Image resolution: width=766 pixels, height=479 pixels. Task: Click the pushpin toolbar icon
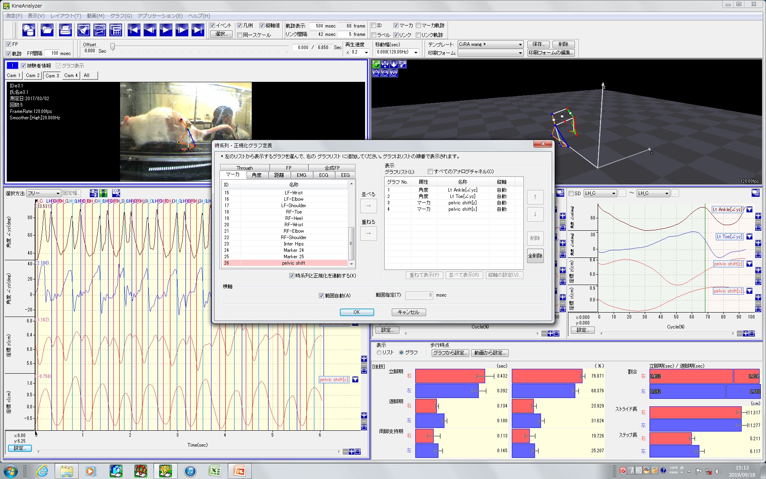pos(83,30)
